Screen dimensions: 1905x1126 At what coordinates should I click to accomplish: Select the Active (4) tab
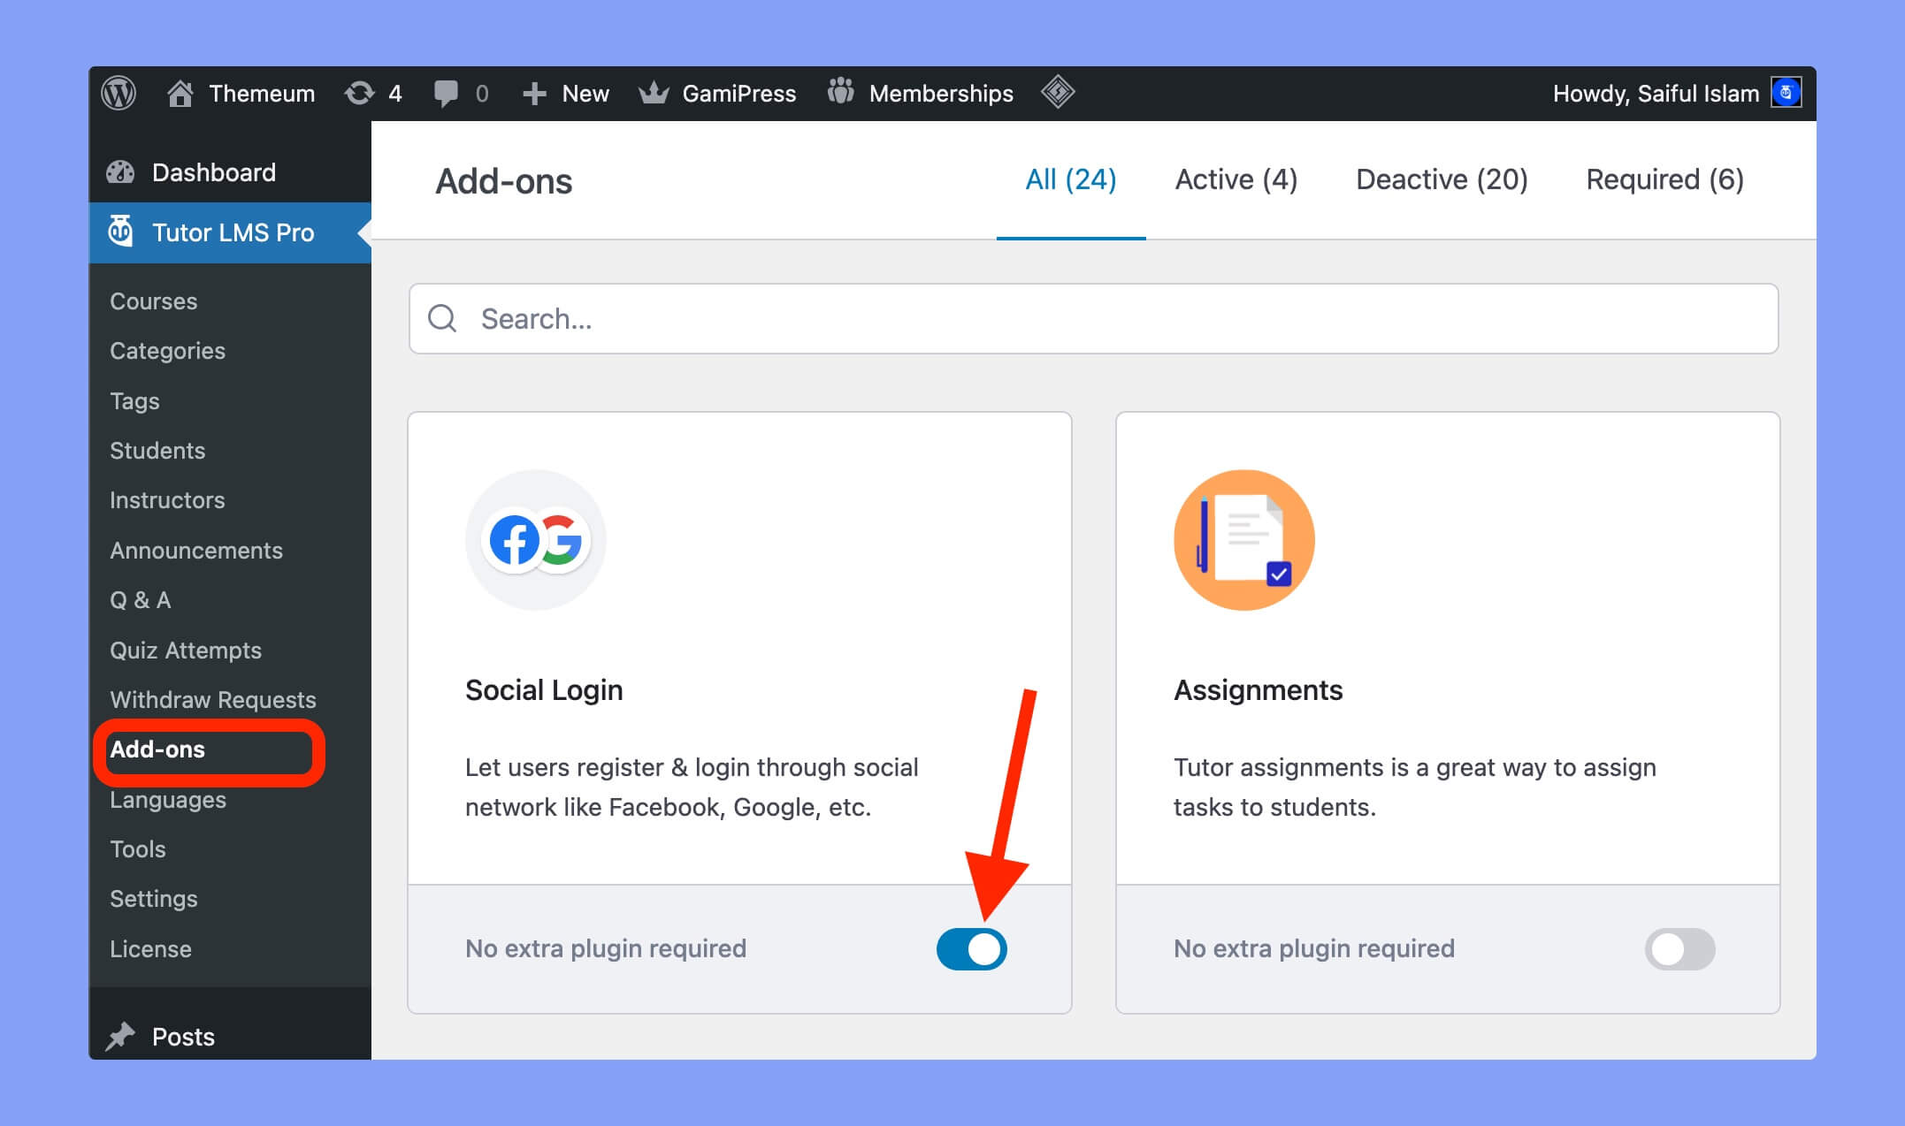pyautogui.click(x=1234, y=179)
